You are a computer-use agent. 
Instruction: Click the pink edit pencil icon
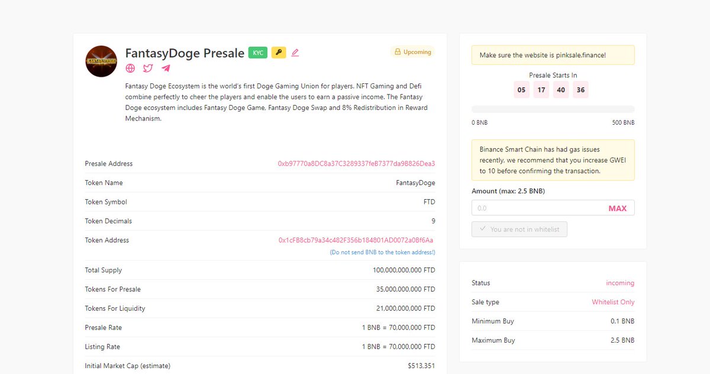295,53
